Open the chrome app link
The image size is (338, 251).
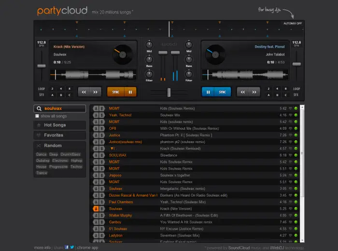[x=87, y=248]
